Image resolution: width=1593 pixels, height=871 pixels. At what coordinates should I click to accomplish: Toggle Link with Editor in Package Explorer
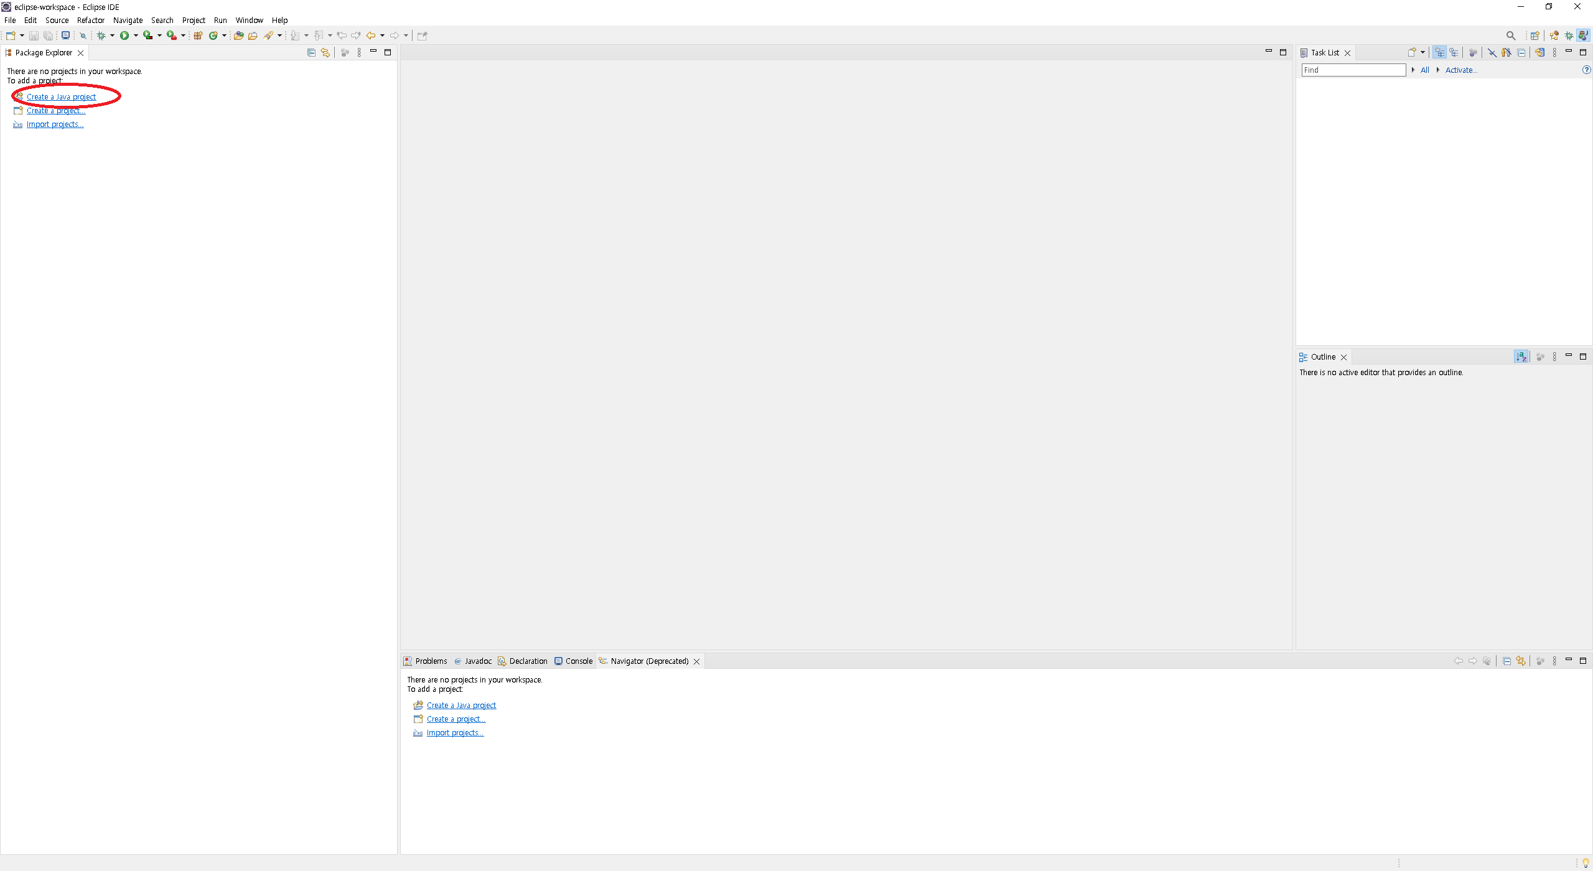[x=325, y=52]
